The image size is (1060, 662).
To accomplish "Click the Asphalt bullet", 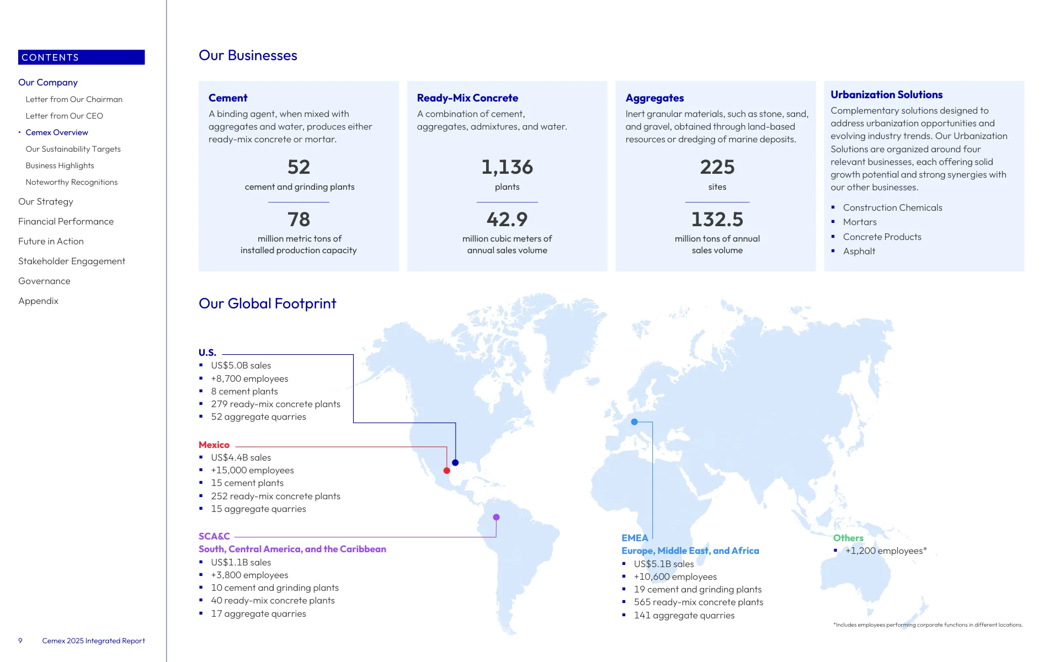I will [859, 252].
